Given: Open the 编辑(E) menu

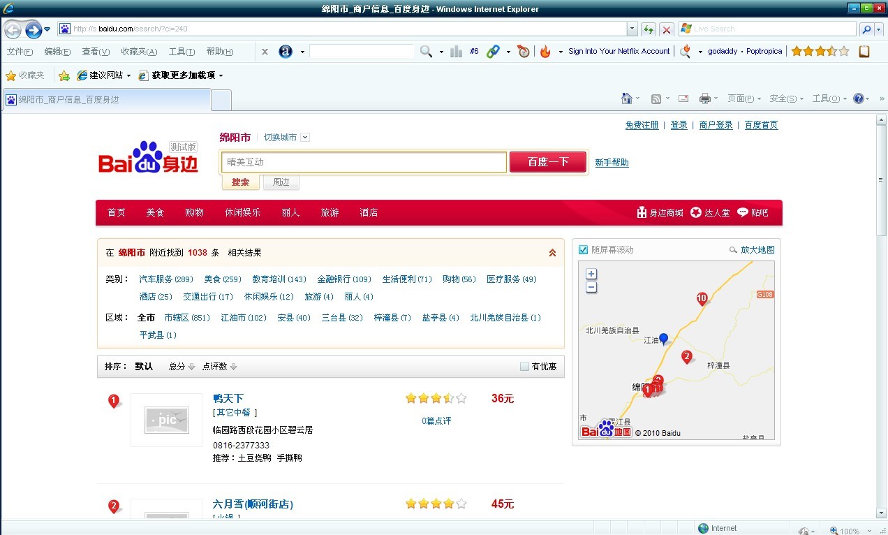Looking at the screenshot, I should pyautogui.click(x=57, y=52).
